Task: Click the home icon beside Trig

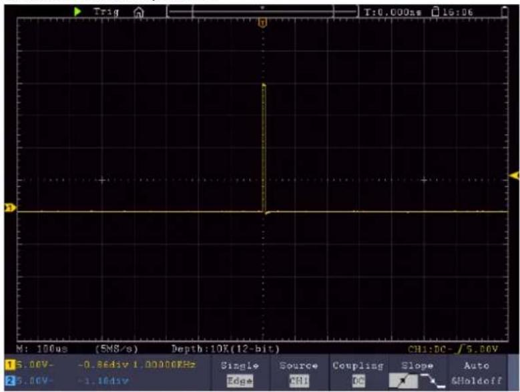Action: 139,13
